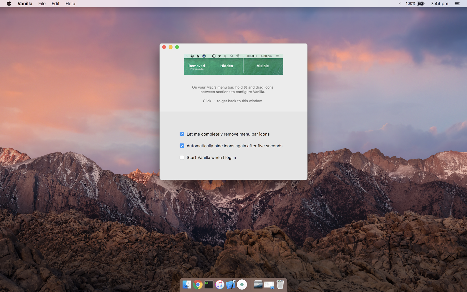Click the Vanilla app icon in the Dock

[242, 285]
